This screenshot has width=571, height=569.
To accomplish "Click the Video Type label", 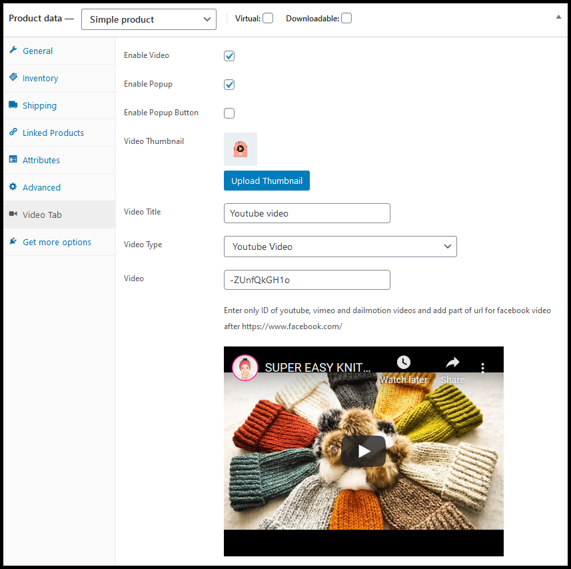I will [143, 245].
